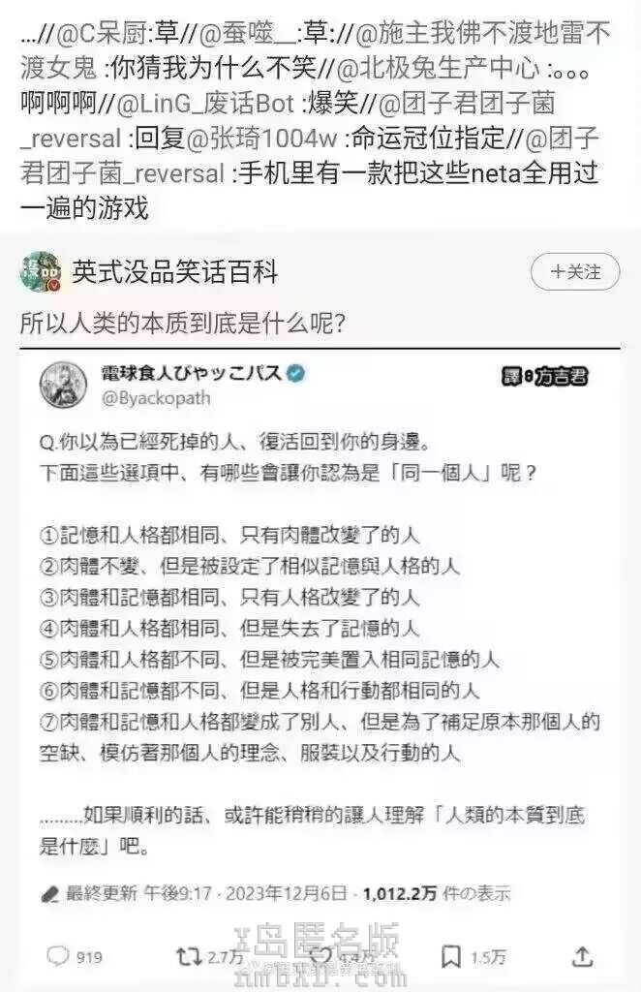The image size is (641, 992).
Task: View the 最終更新 edit history pencil label
Action: (88, 893)
